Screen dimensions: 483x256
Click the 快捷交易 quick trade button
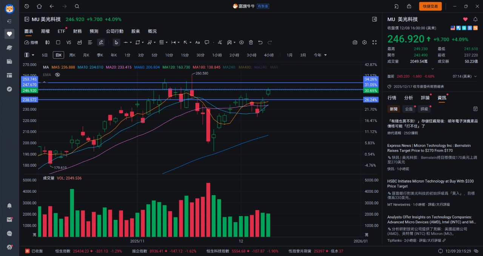(x=430, y=6)
